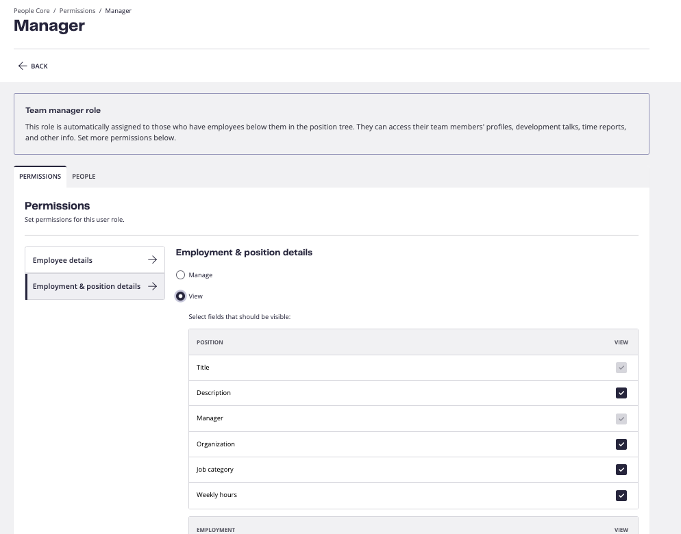Open the Employee details section
This screenshot has height=534, width=681.
[95, 260]
